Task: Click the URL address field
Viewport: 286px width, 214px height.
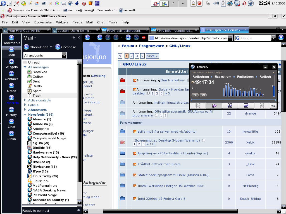Action: pyautogui.click(x=191, y=38)
